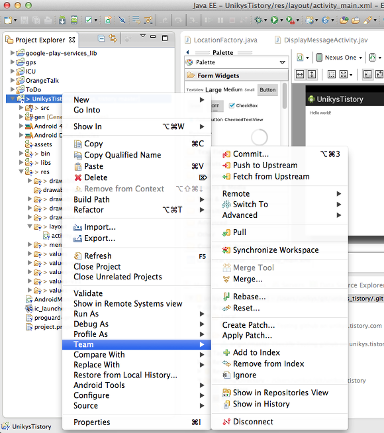Choose Properties in the context menu
Image resolution: width=384 pixels, height=433 pixels.
click(136, 422)
